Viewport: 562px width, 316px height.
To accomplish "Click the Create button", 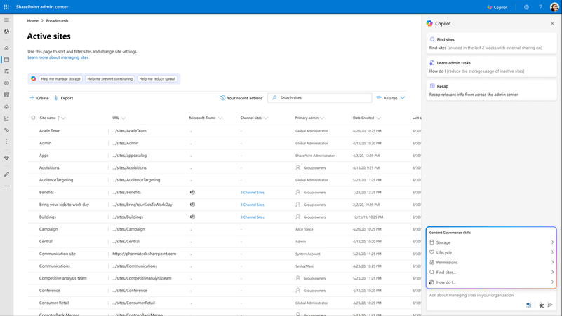I will point(39,98).
